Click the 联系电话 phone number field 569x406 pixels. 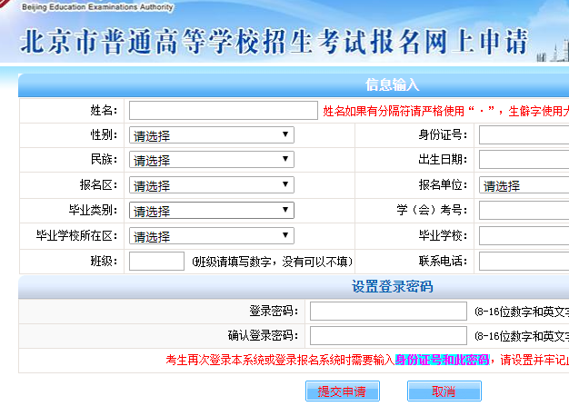tap(524, 261)
